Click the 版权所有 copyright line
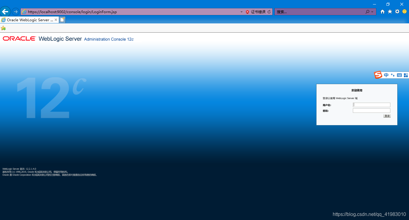 click(35, 172)
